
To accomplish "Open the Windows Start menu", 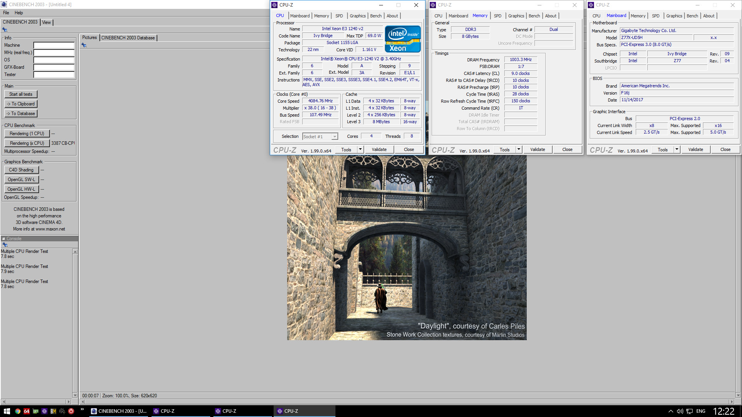I will point(7,411).
